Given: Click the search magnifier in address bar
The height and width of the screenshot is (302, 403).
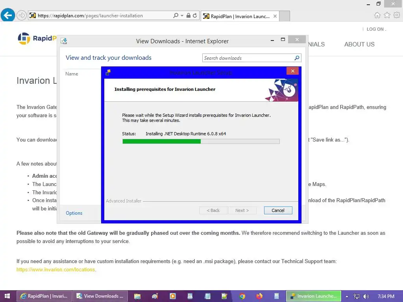Looking at the screenshot, I should coord(176,15).
